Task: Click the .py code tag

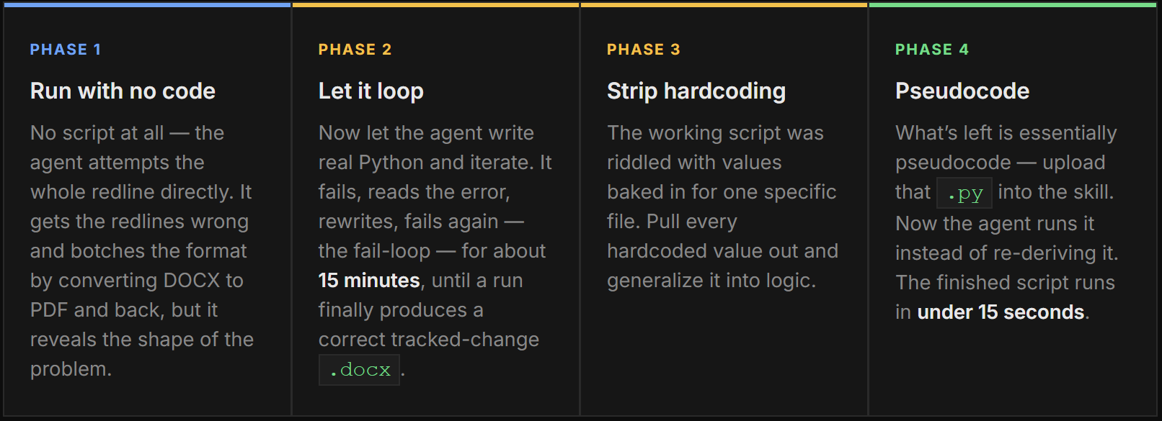Action: click(964, 193)
